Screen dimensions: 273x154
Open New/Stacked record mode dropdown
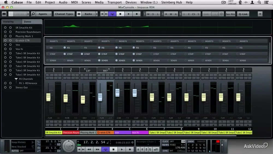(x=23, y=147)
